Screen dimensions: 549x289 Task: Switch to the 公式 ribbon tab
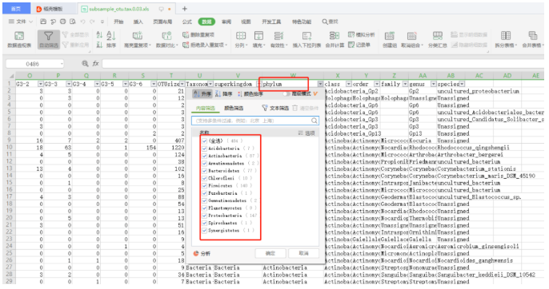(187, 22)
